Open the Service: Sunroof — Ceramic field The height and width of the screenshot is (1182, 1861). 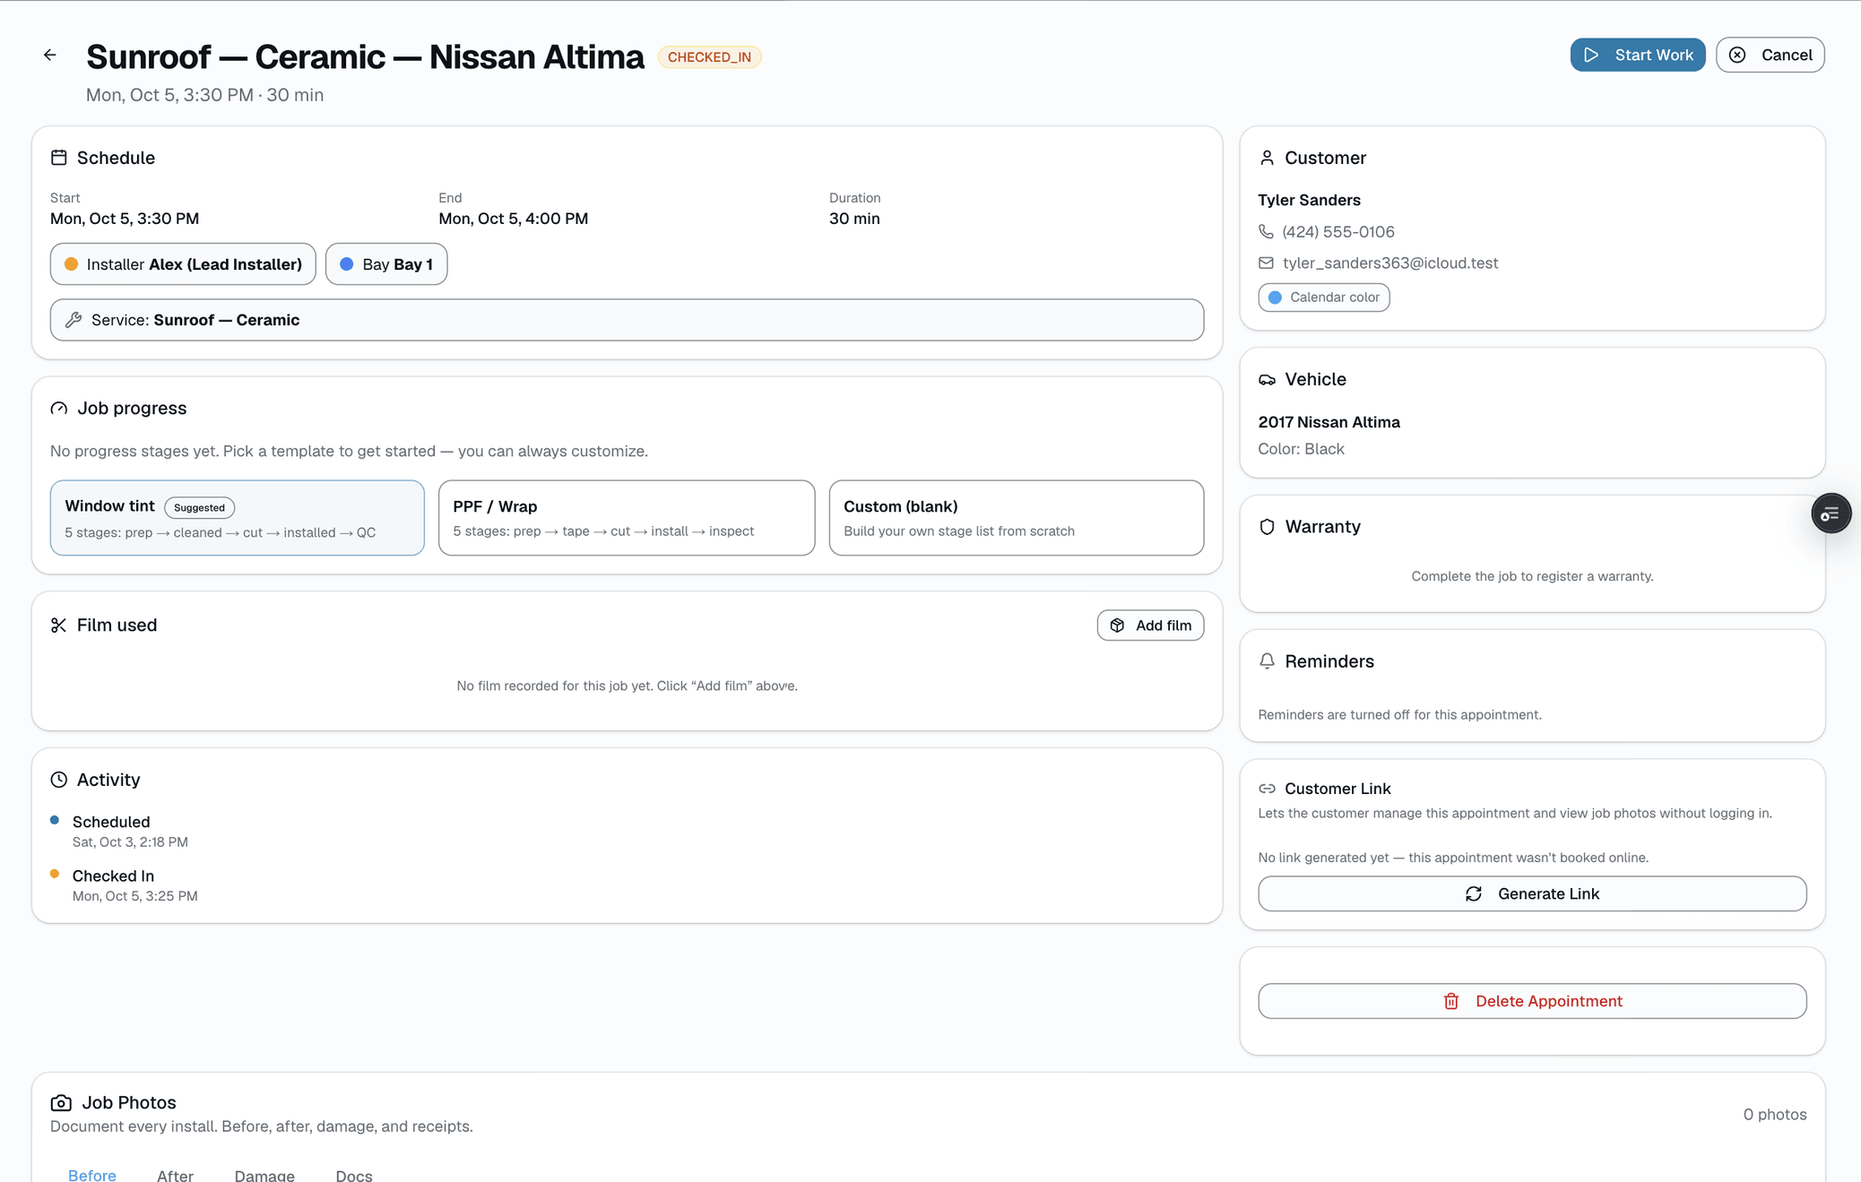(x=627, y=320)
